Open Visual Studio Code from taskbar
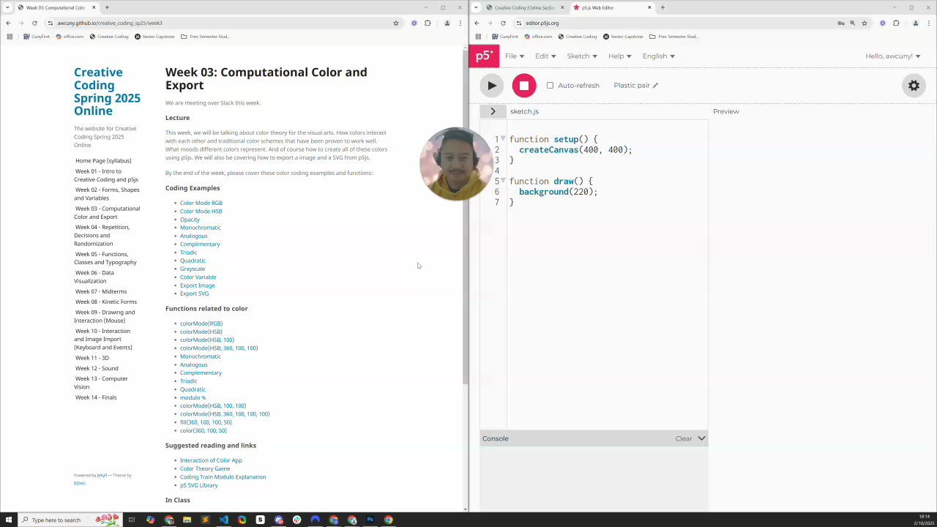Viewport: 937px width, 527px height. click(223, 520)
